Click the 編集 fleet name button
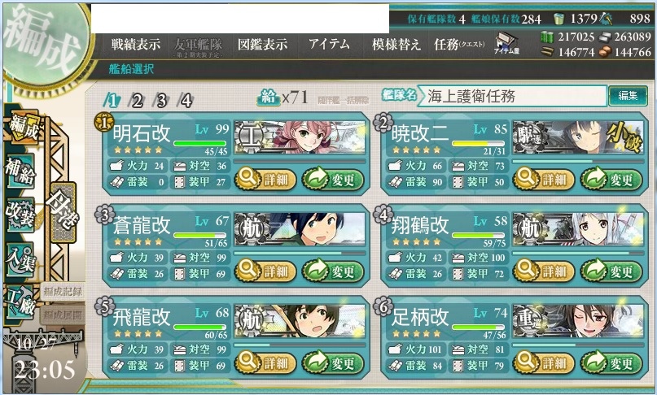The width and height of the screenshot is (657, 395). point(628,96)
